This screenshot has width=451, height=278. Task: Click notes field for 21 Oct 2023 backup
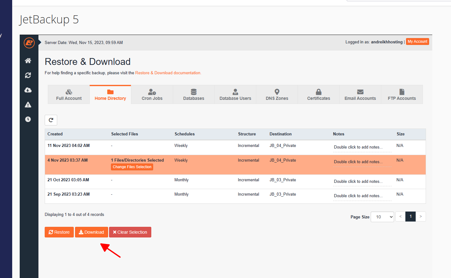coord(362,182)
